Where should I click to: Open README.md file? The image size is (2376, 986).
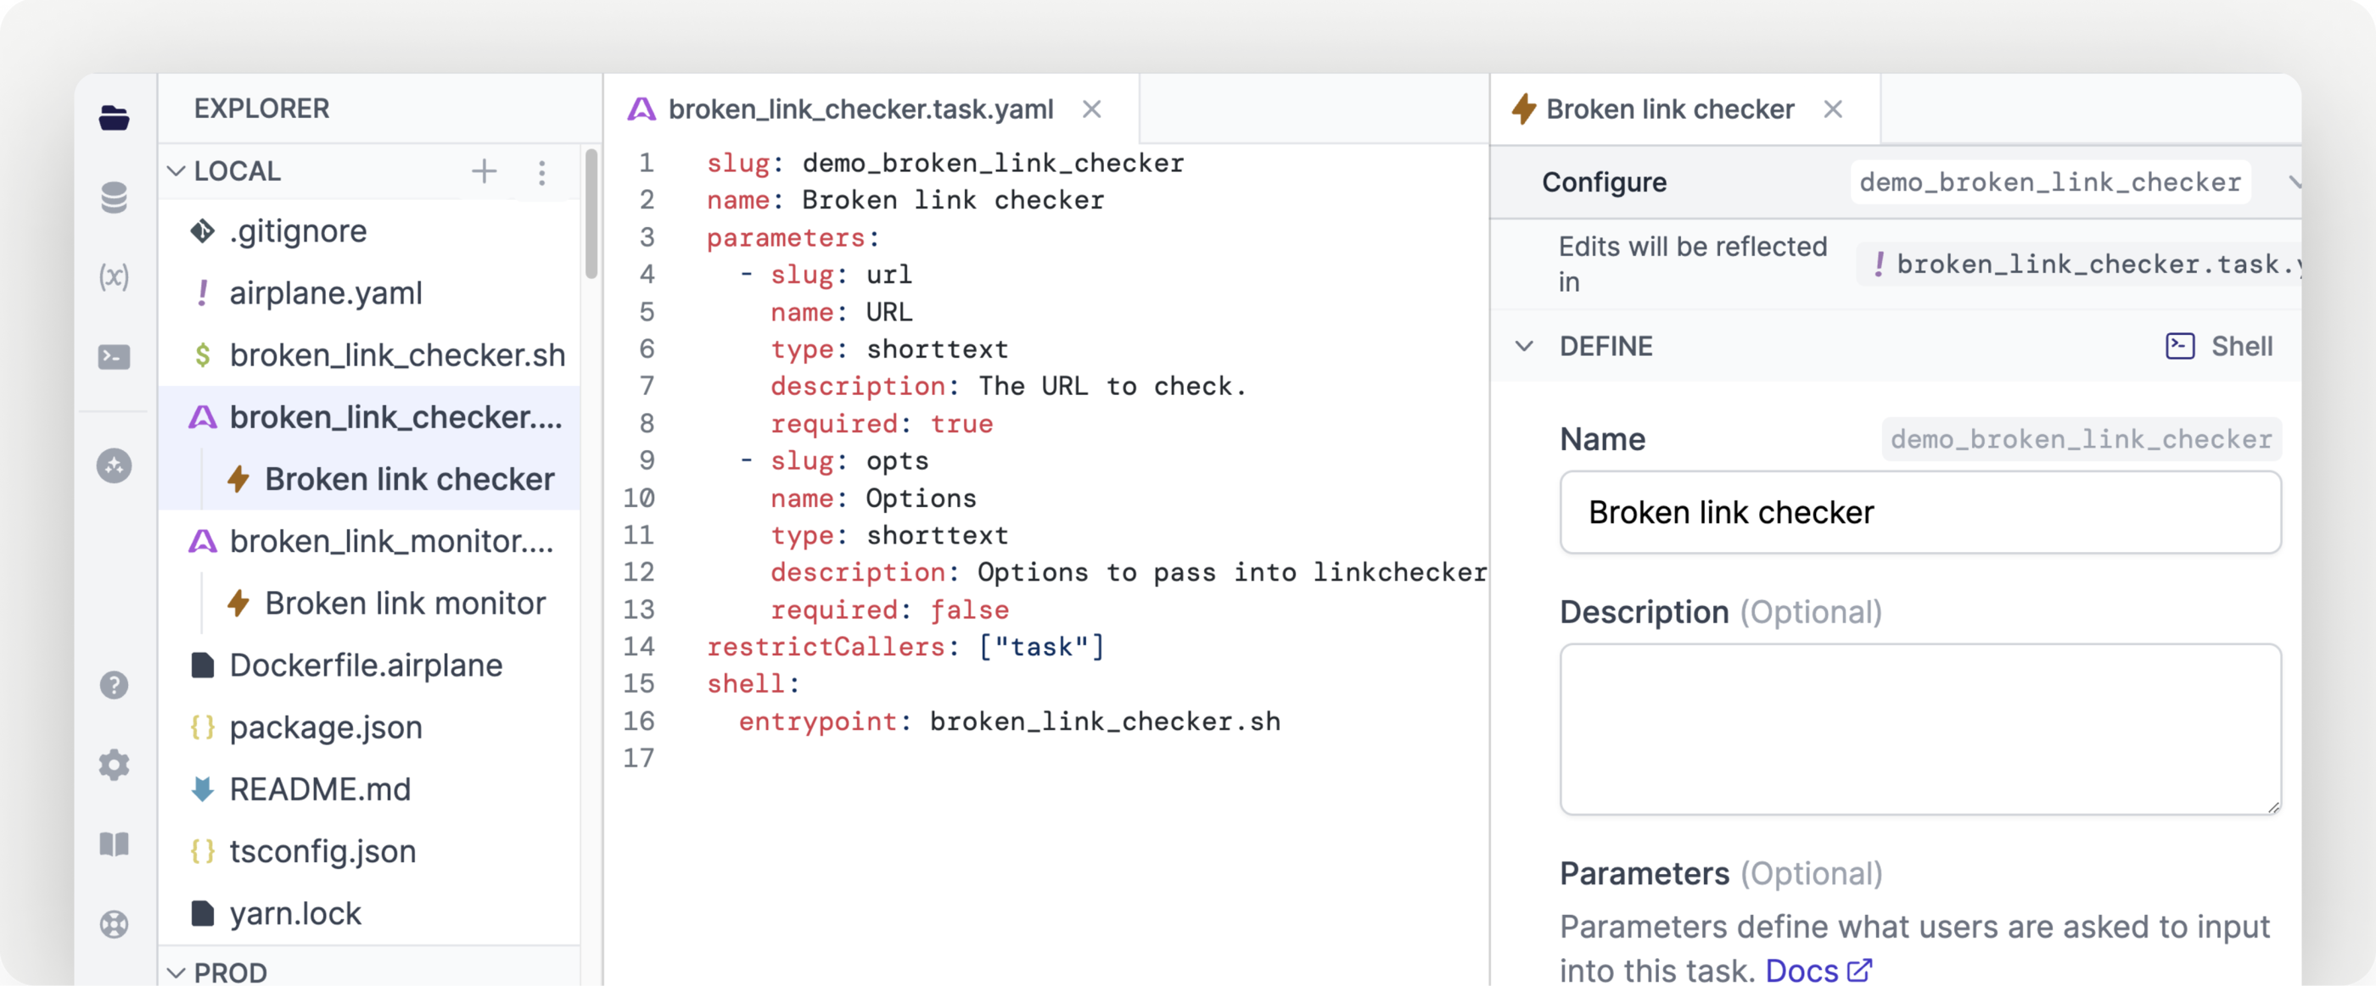370,788
